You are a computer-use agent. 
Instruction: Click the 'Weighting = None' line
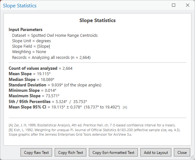click(29, 52)
